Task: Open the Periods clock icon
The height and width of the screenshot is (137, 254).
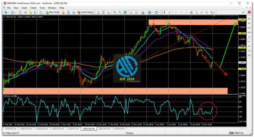Action: tap(149, 12)
